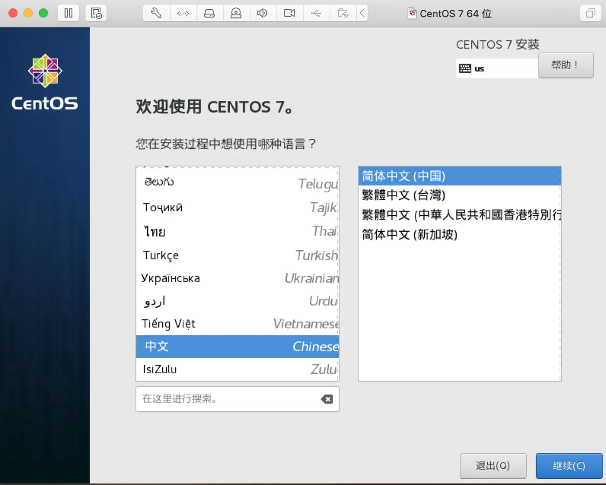Click the hard disk toolbar icon
The height and width of the screenshot is (485, 606).
pyautogui.click(x=210, y=13)
